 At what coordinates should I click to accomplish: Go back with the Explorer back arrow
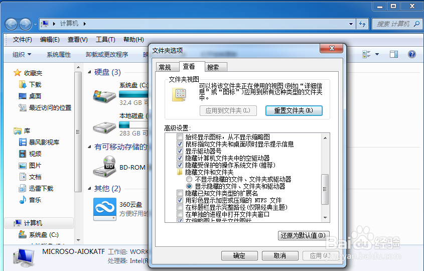(11, 24)
